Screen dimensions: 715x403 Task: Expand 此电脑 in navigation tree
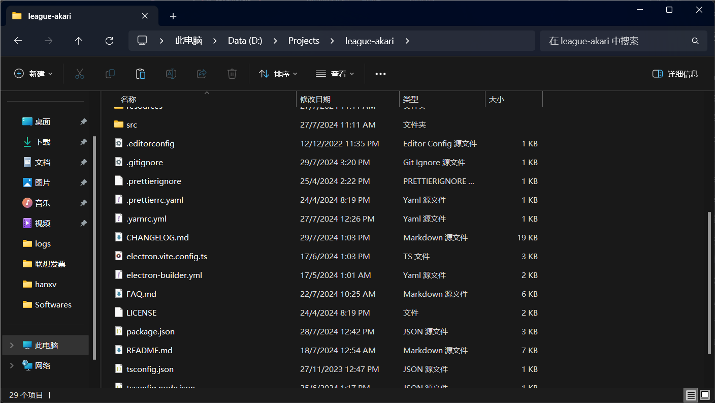(x=12, y=346)
